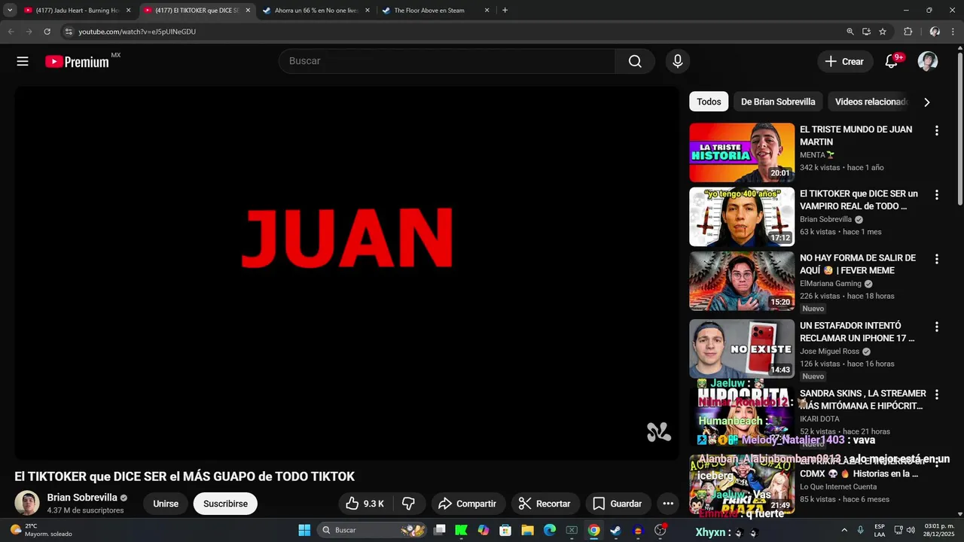Select the De Brian Sobrevilla chip
Viewport: 964px width, 542px height.
778,102
